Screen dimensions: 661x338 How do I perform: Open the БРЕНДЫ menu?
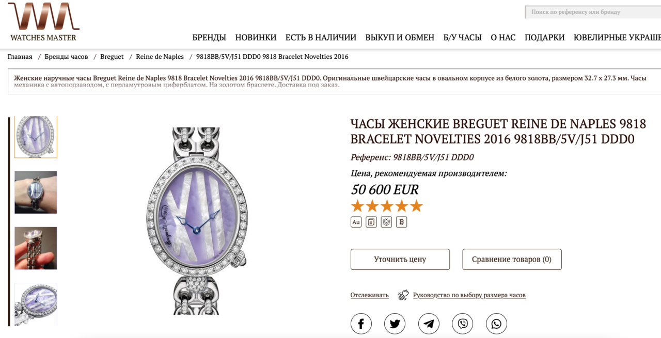[x=209, y=37]
